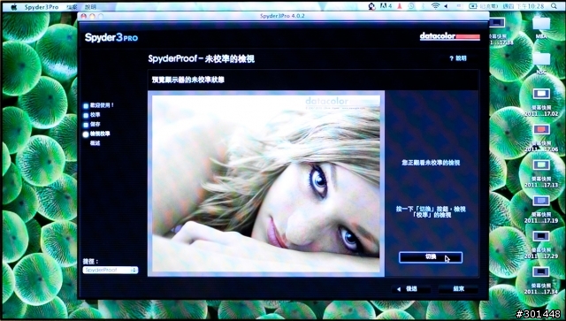566x321 pixels.
Task: Click the Spyder3PRO logo
Action: coord(111,37)
